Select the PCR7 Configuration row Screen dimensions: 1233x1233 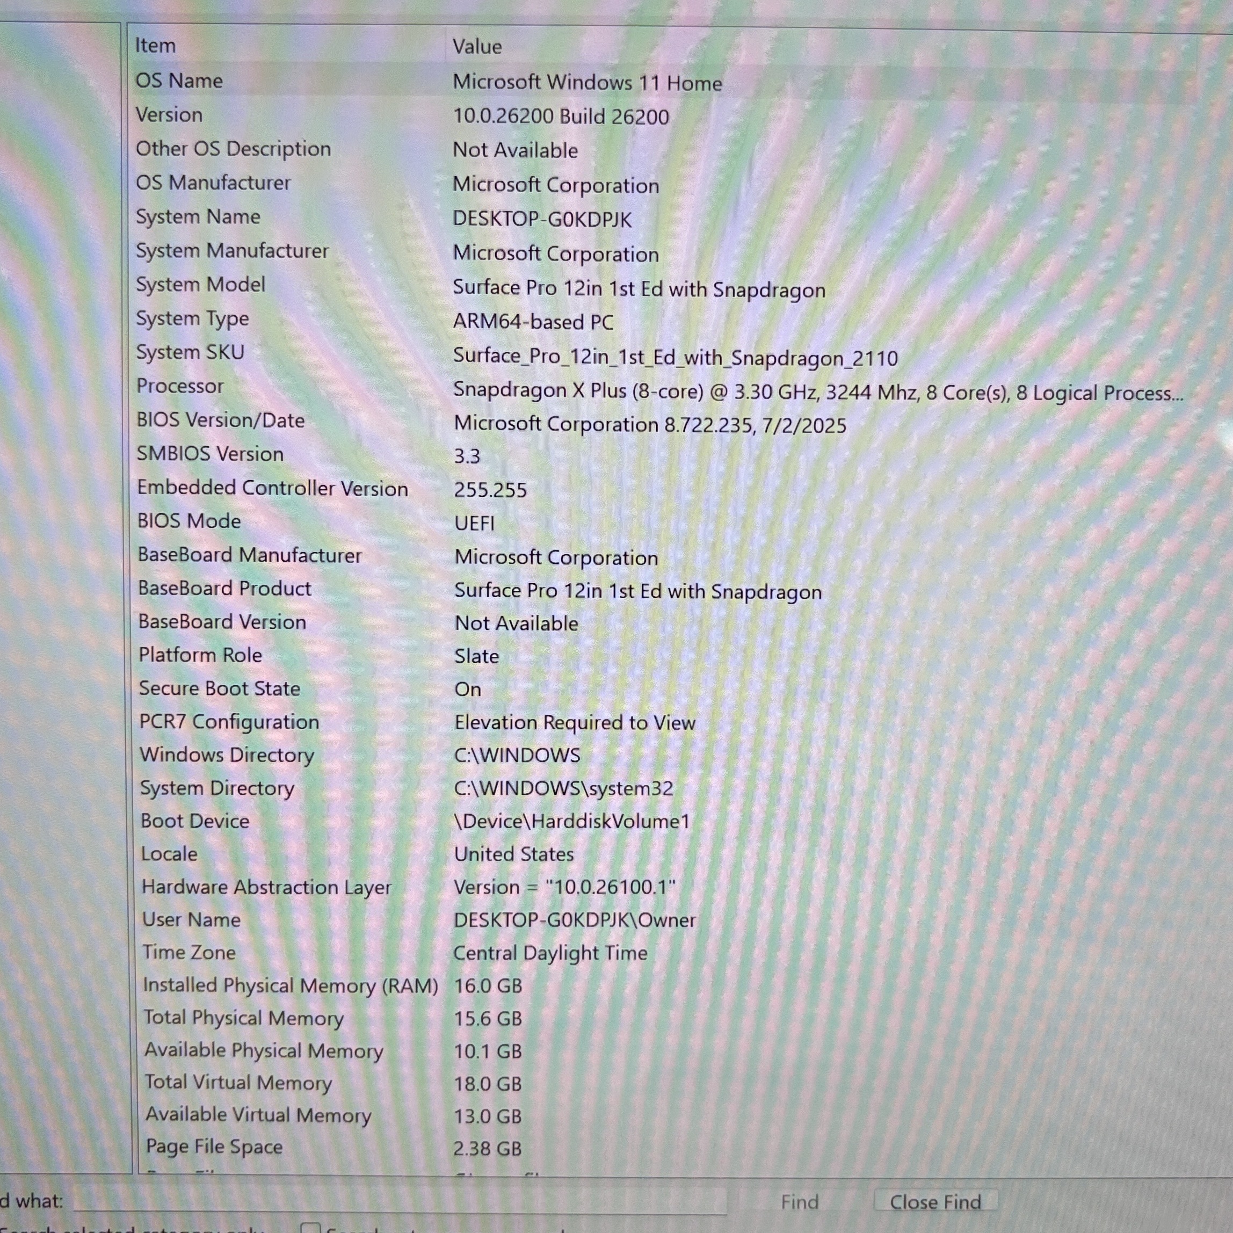coord(664,722)
